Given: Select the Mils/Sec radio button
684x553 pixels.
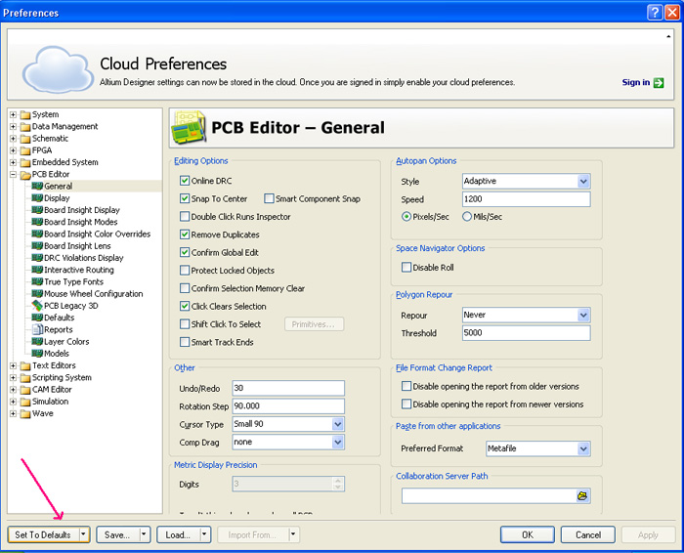Looking at the screenshot, I should pos(467,216).
